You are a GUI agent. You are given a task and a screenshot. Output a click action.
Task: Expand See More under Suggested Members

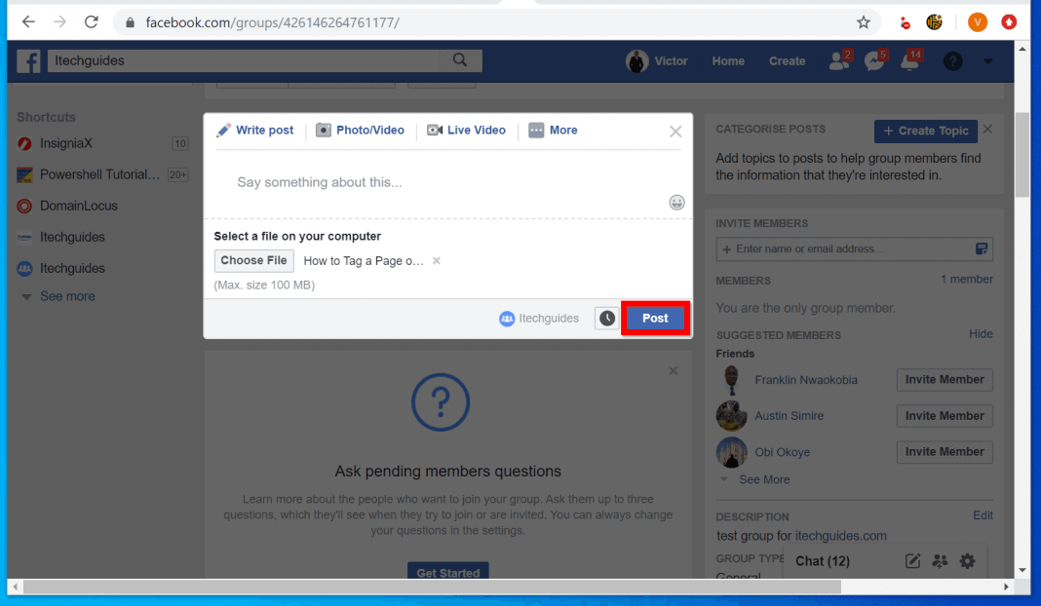763,479
